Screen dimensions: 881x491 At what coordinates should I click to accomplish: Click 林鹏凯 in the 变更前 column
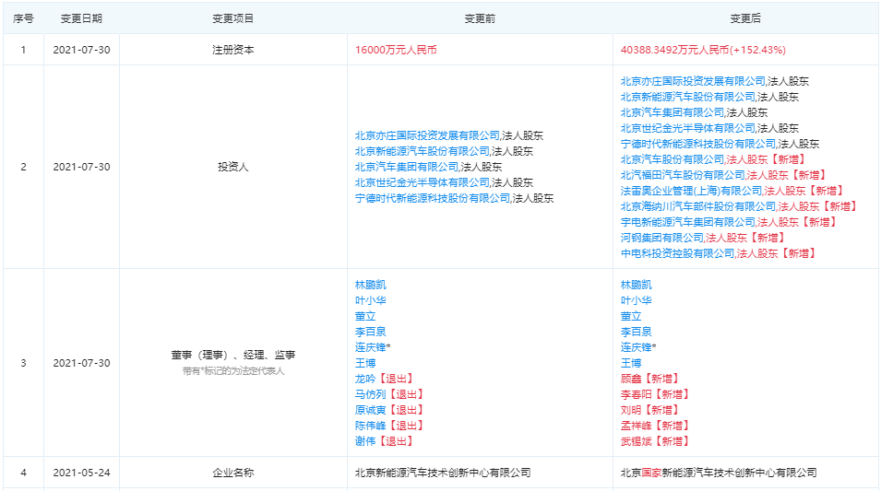click(370, 285)
